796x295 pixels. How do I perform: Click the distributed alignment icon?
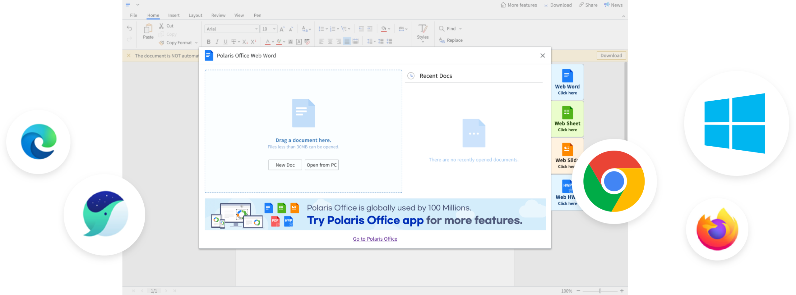coord(356,41)
